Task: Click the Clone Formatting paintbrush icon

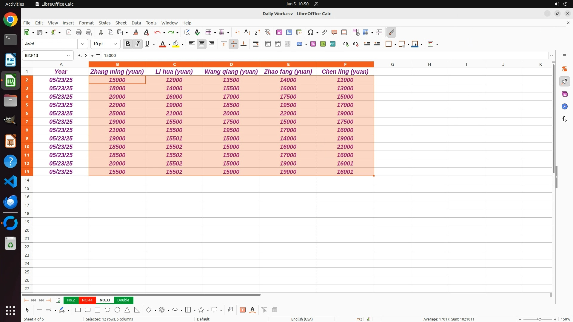Action: pos(136,32)
